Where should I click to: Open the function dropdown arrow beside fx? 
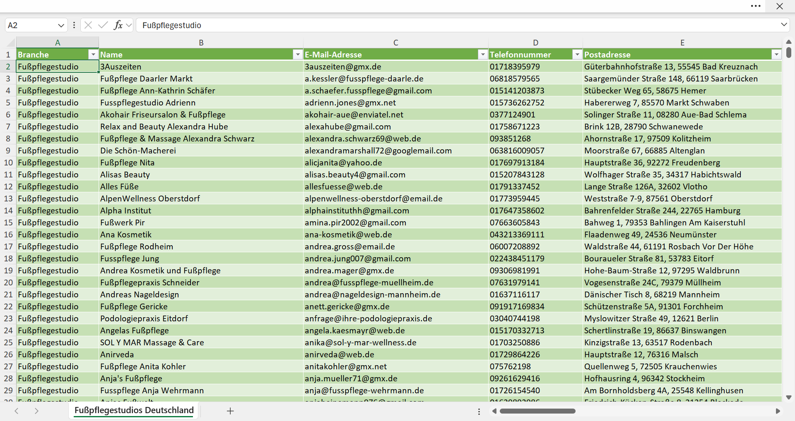[129, 25]
